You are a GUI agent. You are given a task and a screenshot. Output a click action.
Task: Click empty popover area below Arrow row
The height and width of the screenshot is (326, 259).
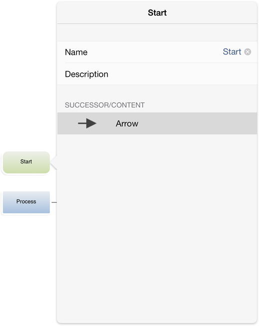tap(157, 228)
